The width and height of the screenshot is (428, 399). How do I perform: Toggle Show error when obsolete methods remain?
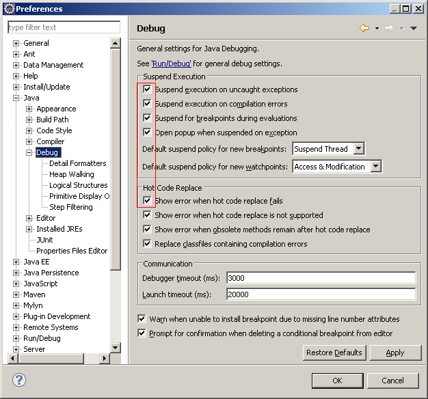[147, 229]
